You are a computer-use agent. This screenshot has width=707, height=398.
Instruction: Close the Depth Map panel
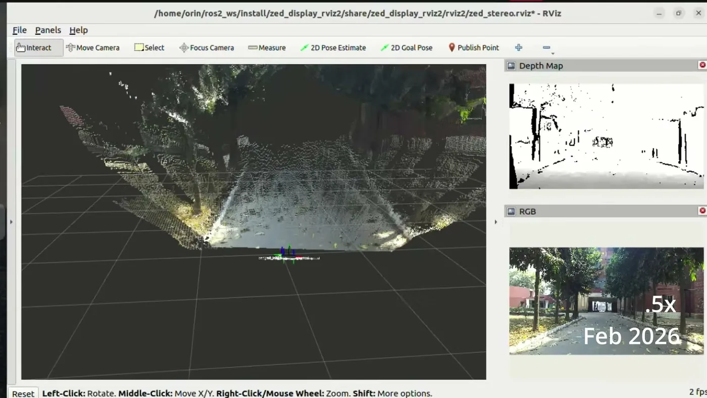tap(702, 65)
